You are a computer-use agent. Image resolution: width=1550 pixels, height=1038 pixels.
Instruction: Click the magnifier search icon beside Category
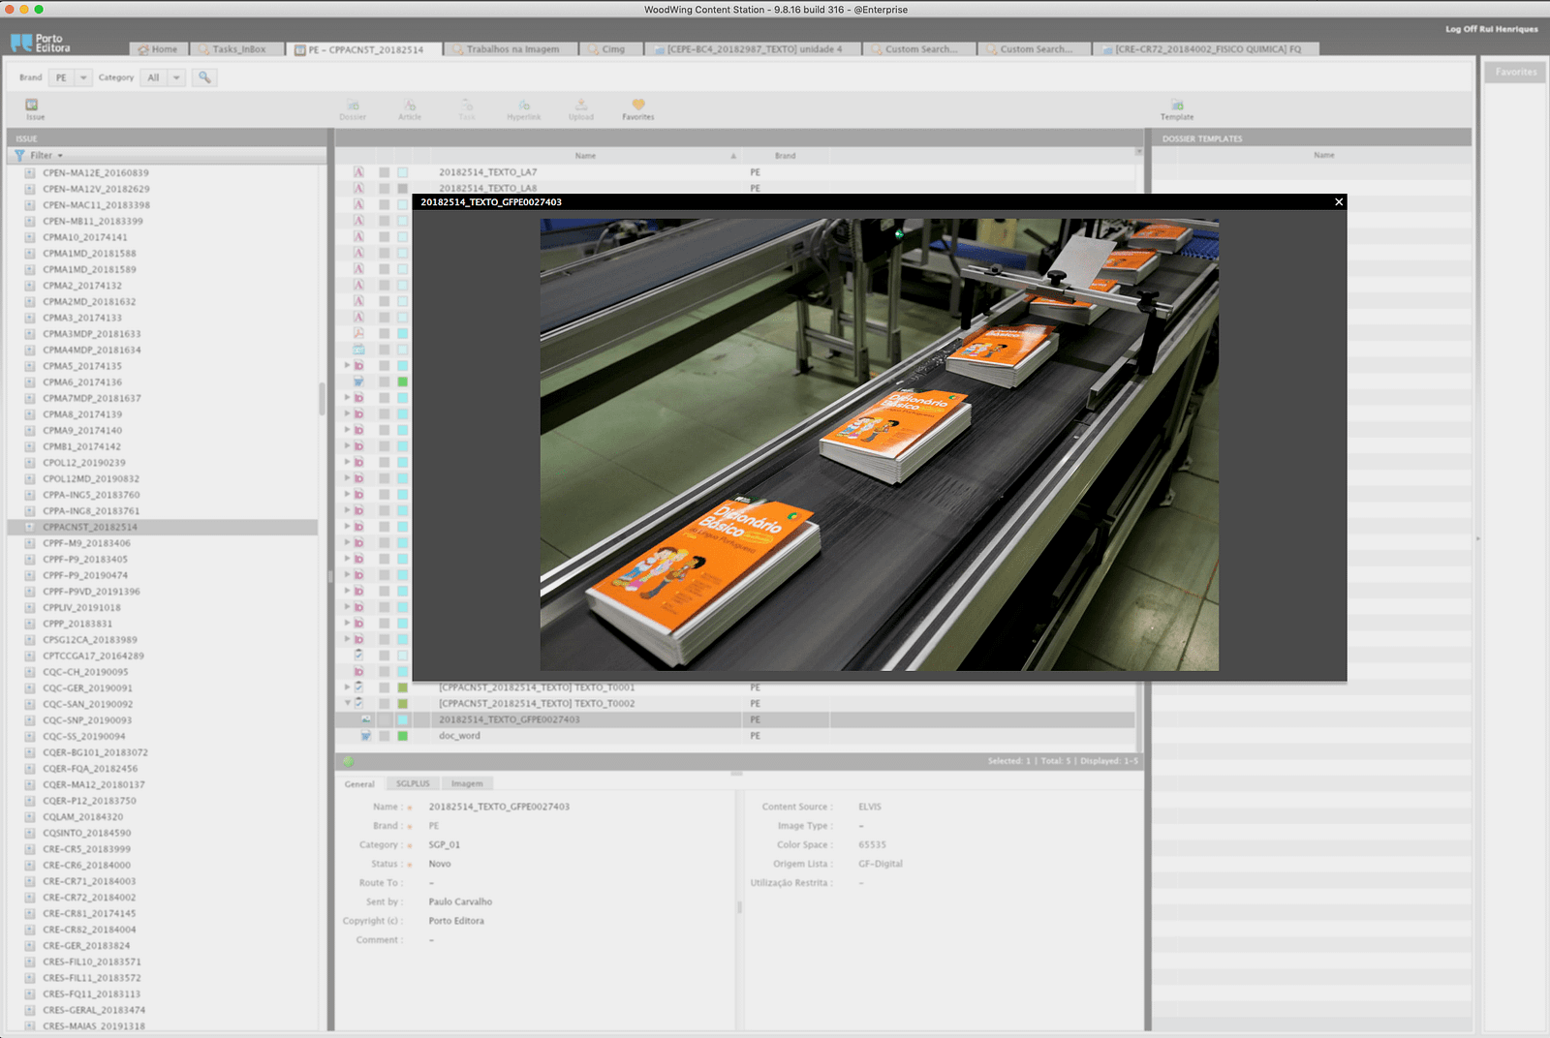204,77
